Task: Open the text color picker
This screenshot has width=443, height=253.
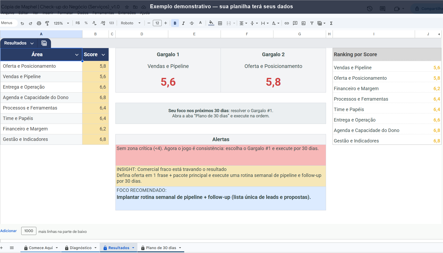Action: pos(200,23)
